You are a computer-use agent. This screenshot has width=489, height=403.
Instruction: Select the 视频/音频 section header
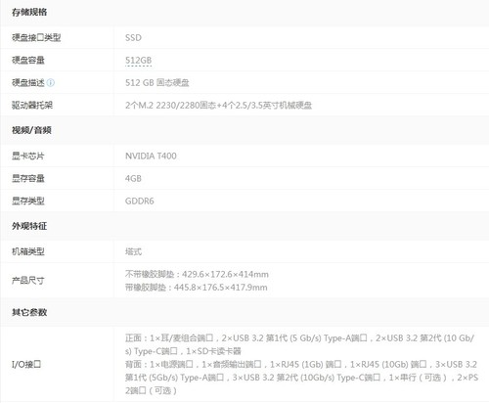pyautogui.click(x=31, y=130)
